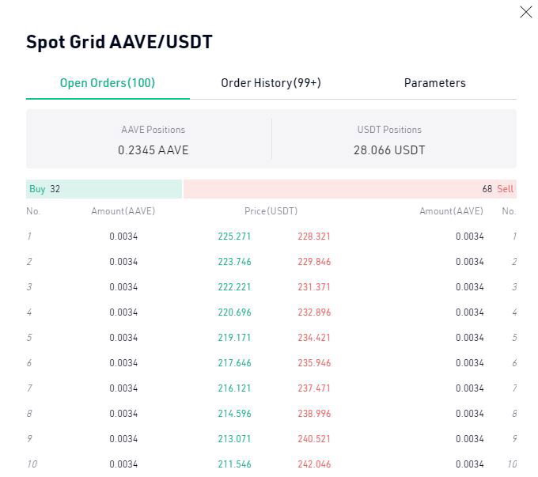Click the AAVE Positions value 0.2345 AAVE
538x477 pixels.
click(153, 150)
